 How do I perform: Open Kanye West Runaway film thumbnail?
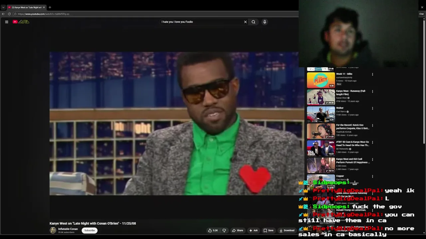click(x=321, y=97)
